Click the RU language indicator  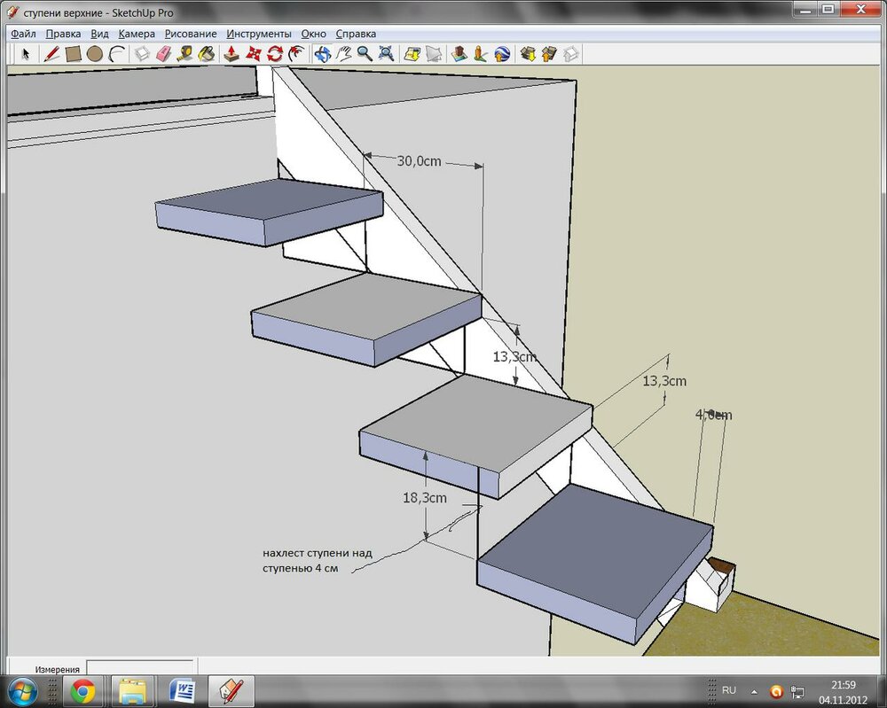(729, 690)
